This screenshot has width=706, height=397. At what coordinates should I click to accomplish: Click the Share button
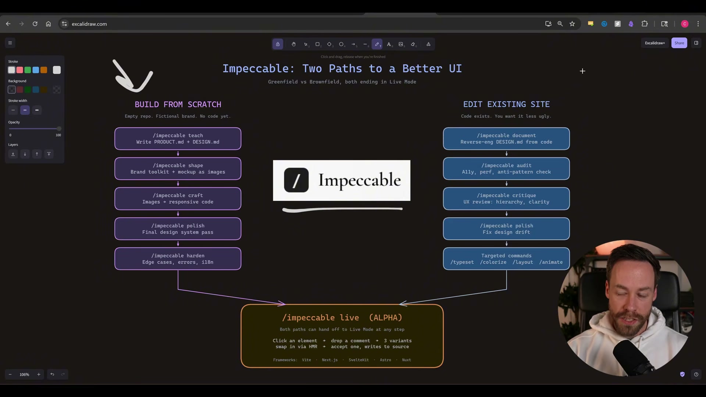(x=679, y=43)
